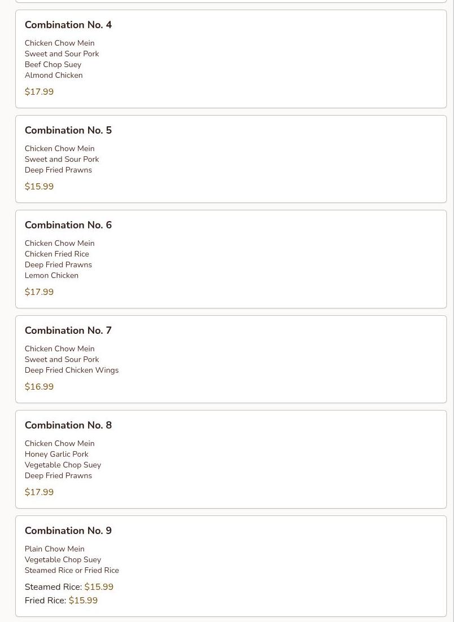
Task: Open the Combination No. 5 card title
Action: tap(68, 130)
